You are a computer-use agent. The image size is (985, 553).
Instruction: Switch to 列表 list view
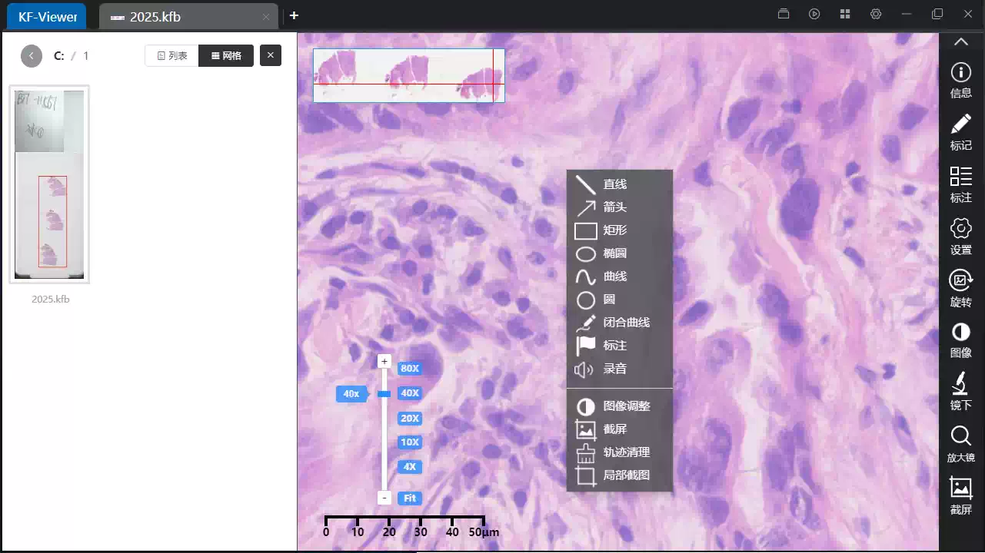171,55
